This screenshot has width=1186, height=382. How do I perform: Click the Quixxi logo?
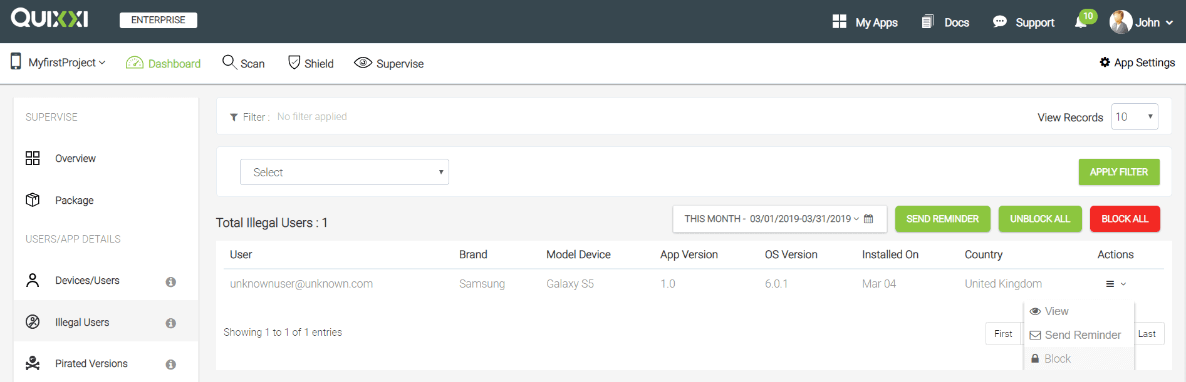tap(49, 18)
